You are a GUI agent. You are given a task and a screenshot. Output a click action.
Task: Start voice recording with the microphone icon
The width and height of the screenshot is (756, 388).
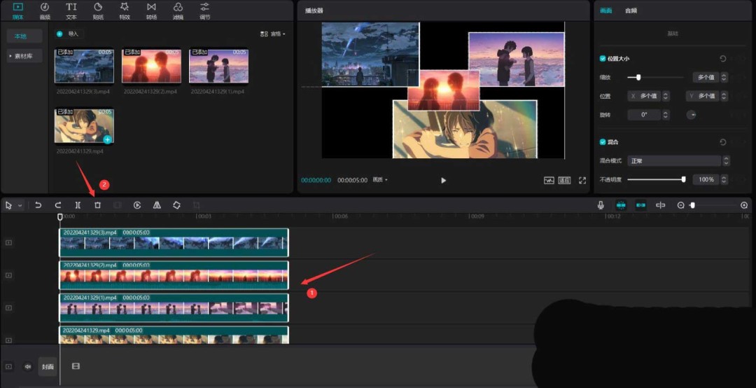[x=601, y=205]
